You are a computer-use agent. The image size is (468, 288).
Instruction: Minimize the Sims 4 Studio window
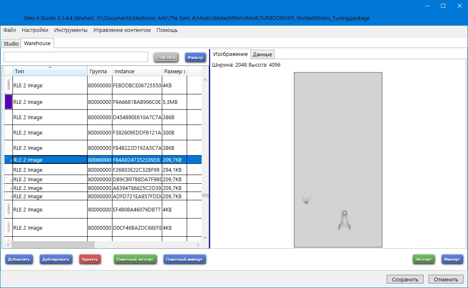pyautogui.click(x=427, y=6)
